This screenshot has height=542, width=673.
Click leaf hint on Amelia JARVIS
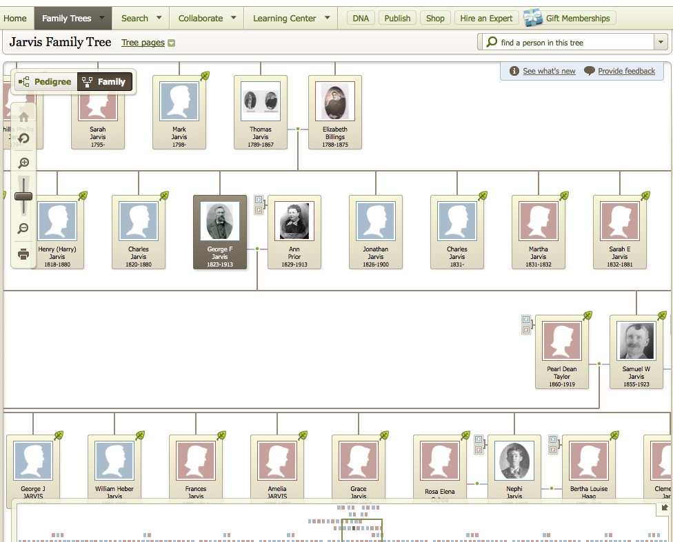click(303, 435)
